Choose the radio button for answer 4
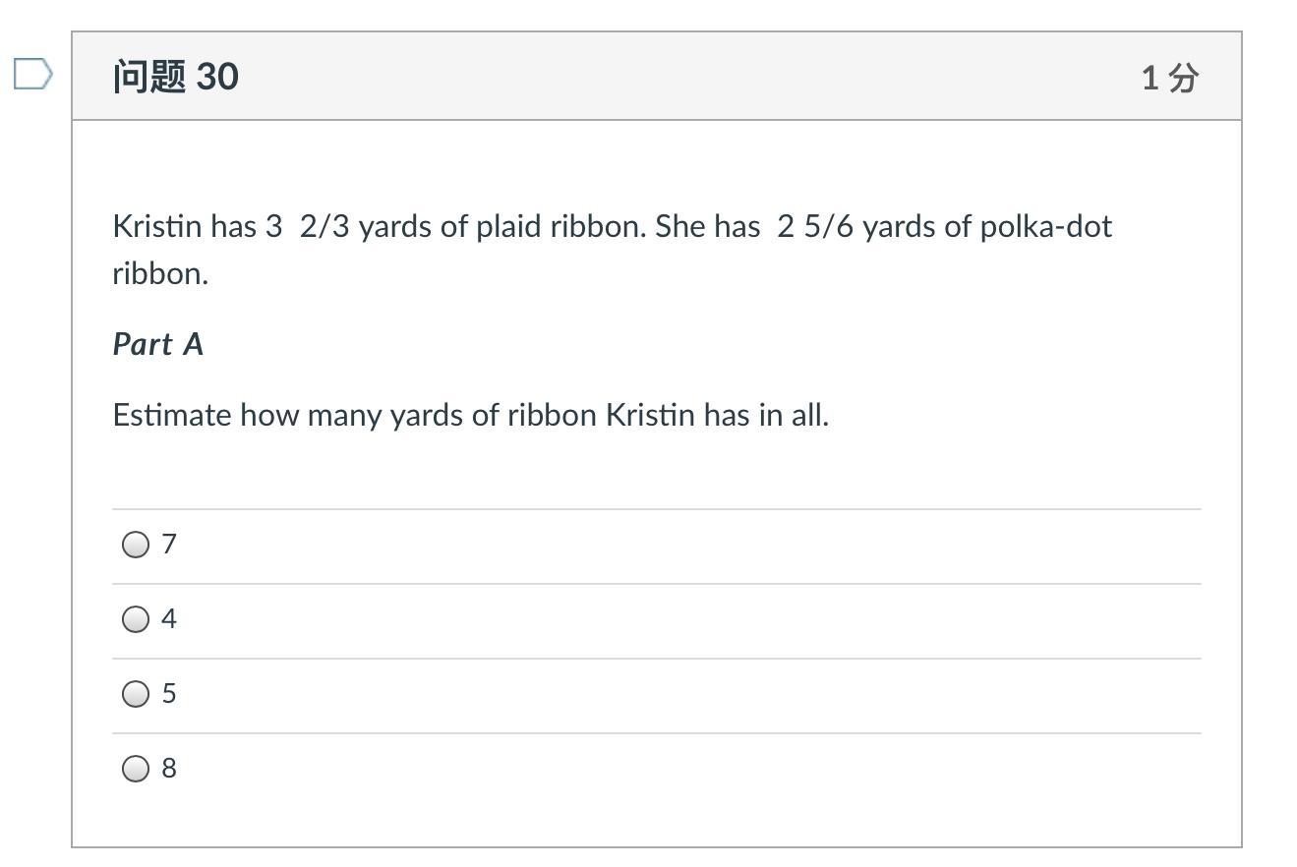1297x867 pixels. (x=136, y=619)
